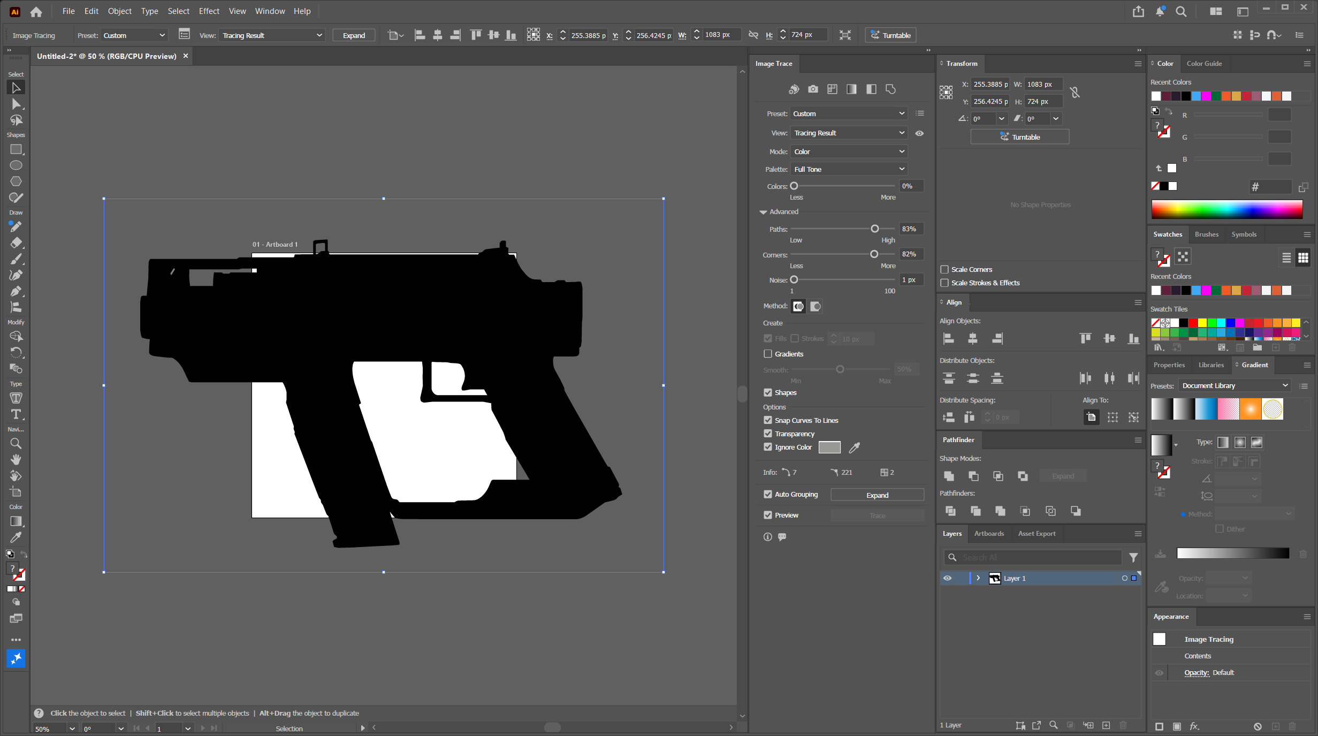Open the zoom level 50% dropdown
The image size is (1318, 736).
pyautogui.click(x=72, y=729)
